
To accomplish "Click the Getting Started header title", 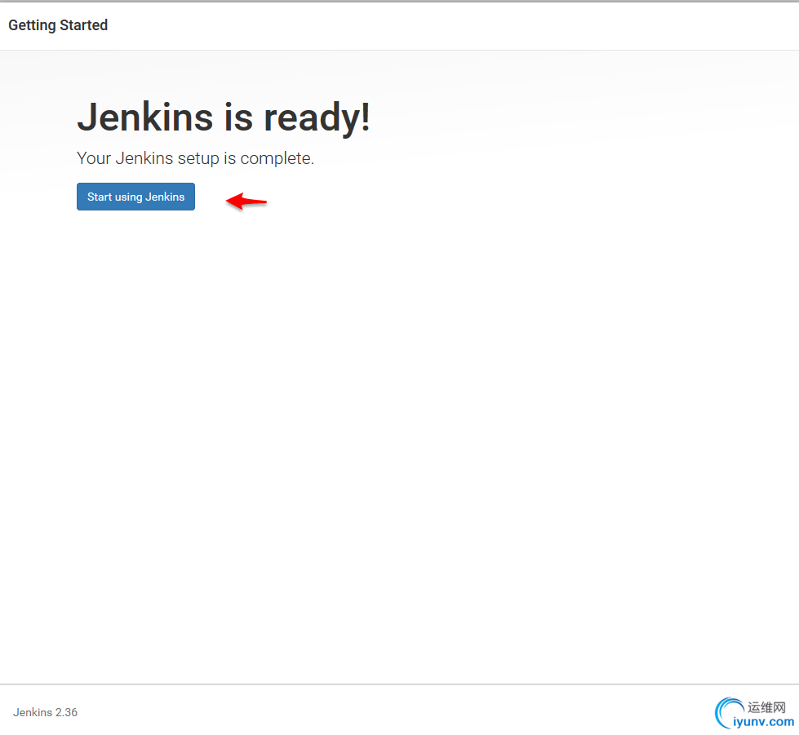I will coord(58,25).
